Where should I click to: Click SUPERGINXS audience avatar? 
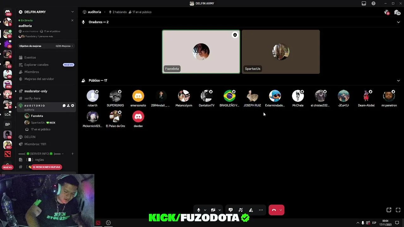115,96
